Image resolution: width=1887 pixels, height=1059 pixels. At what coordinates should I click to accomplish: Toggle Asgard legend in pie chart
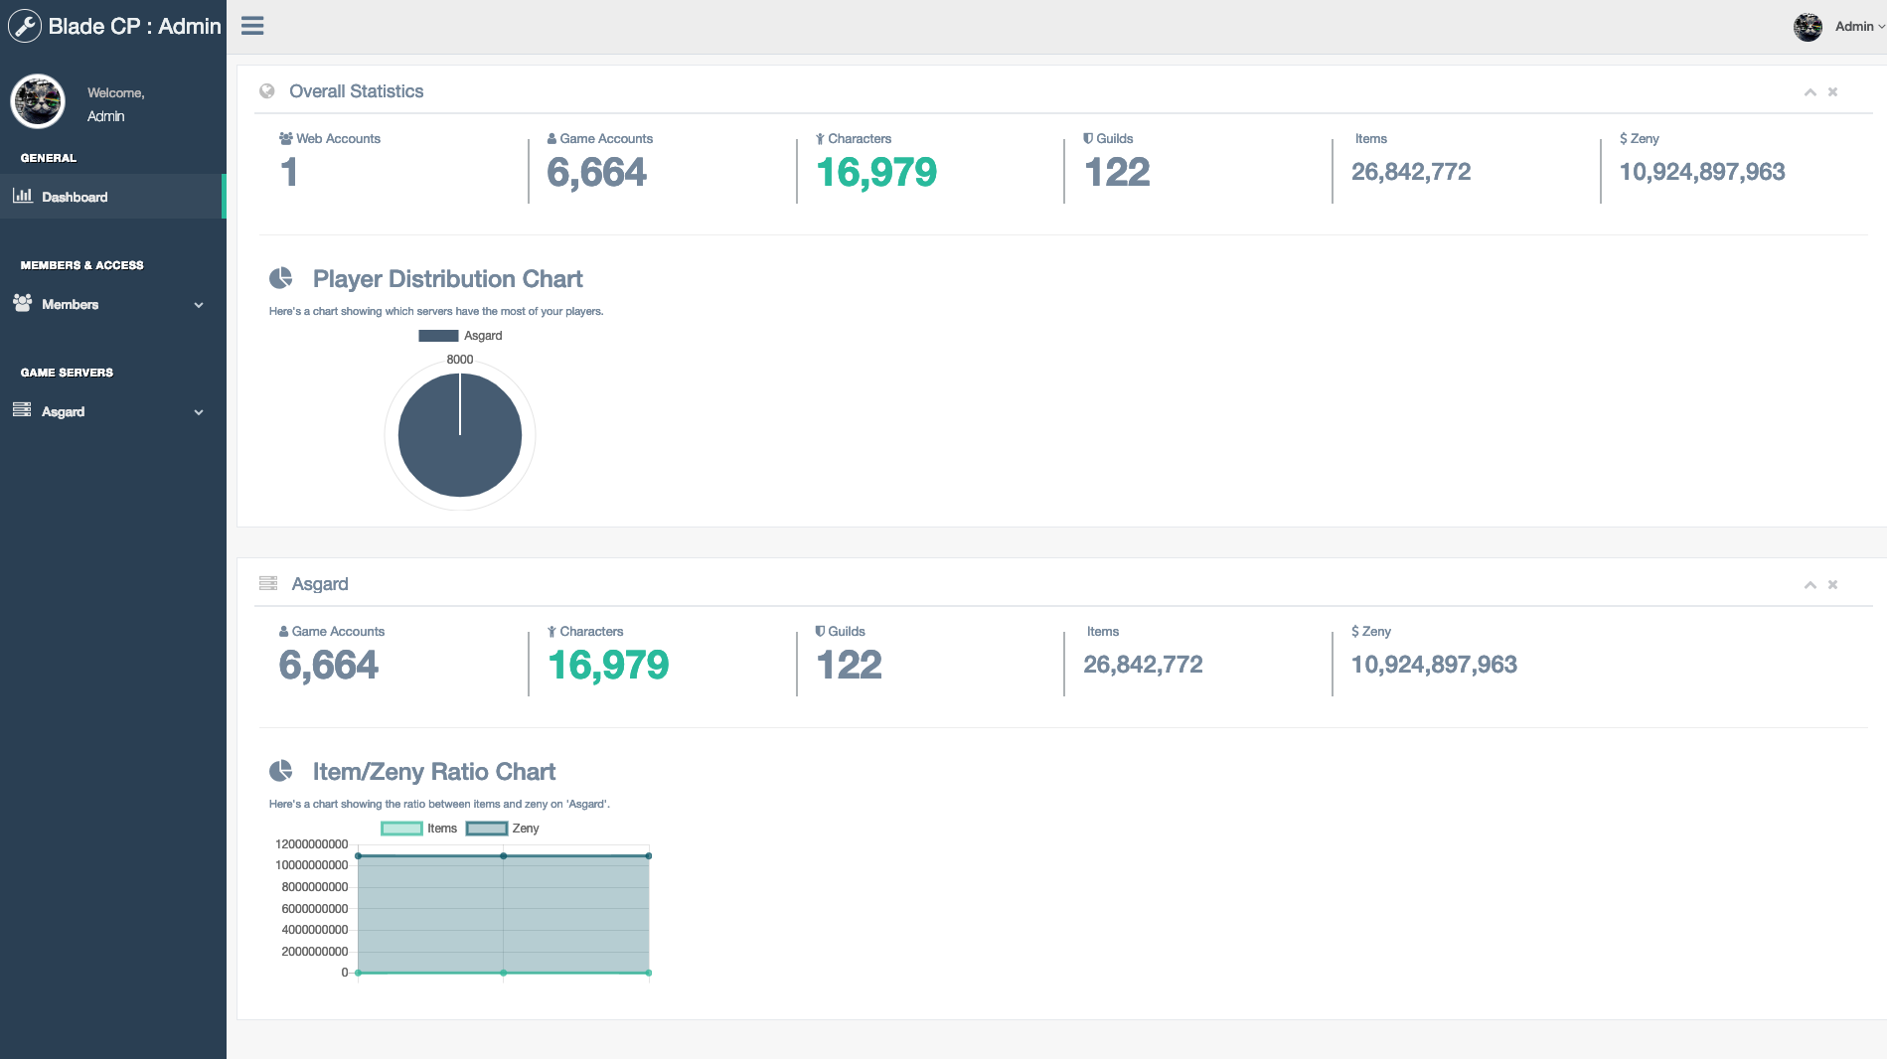[x=460, y=336]
